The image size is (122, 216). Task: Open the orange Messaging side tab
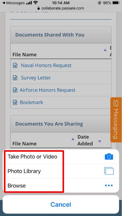pos(116,120)
